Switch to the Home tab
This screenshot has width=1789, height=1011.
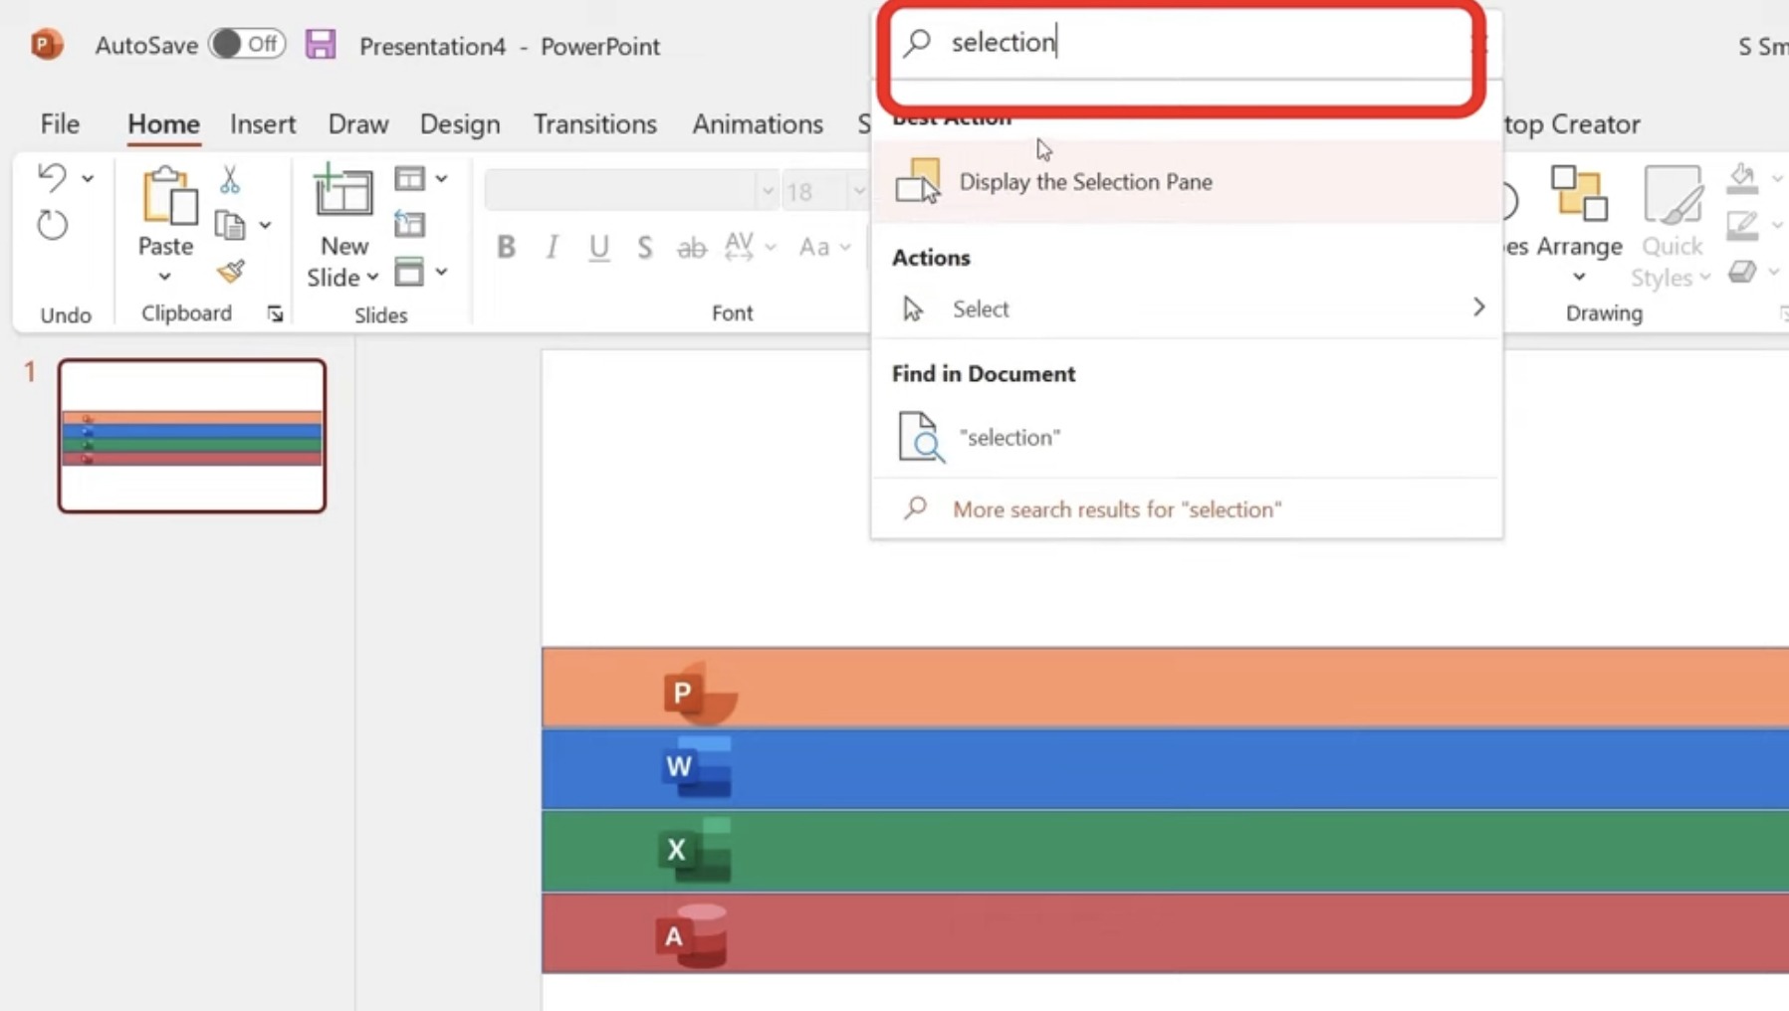tap(163, 124)
